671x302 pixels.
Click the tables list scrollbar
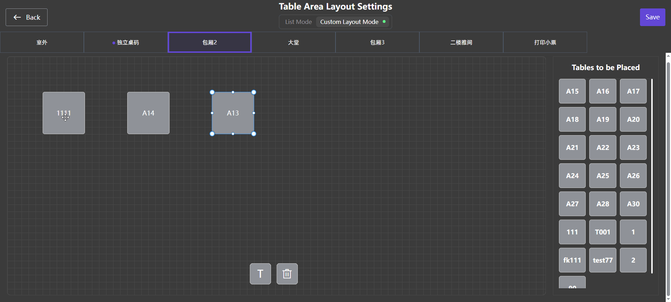pyautogui.click(x=652, y=176)
